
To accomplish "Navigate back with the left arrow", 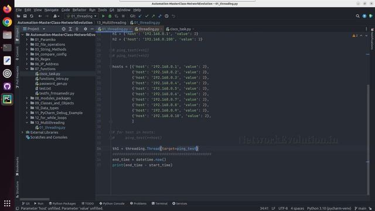I will pyautogui.click(x=40, y=16).
